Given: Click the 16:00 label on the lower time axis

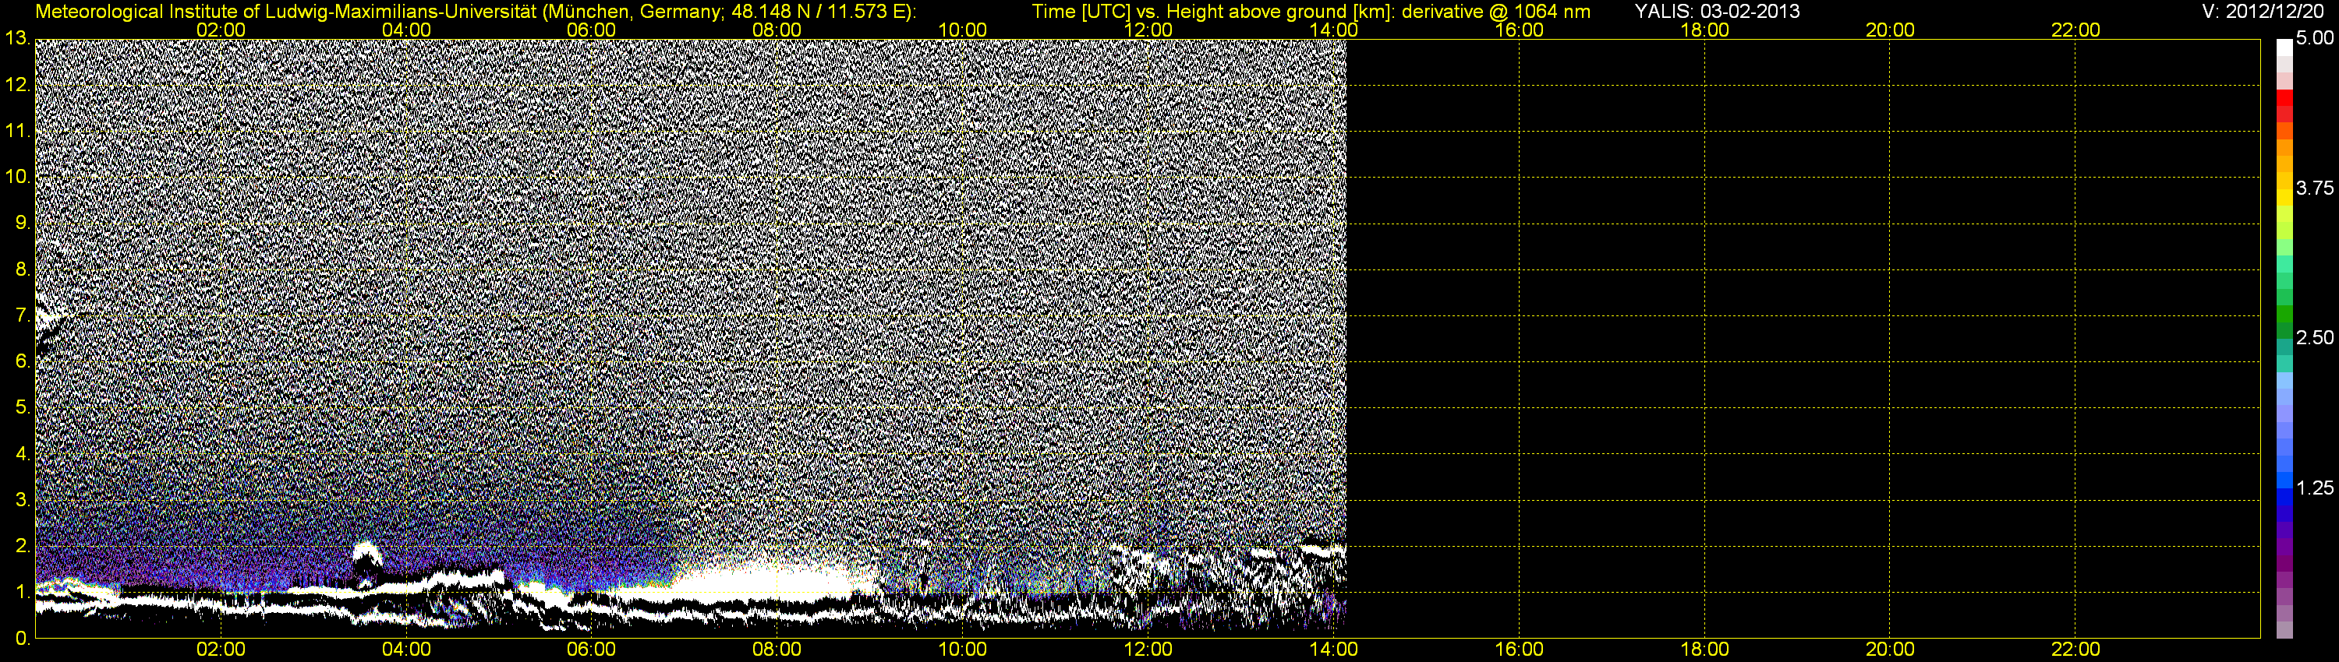Looking at the screenshot, I should [x=1519, y=650].
